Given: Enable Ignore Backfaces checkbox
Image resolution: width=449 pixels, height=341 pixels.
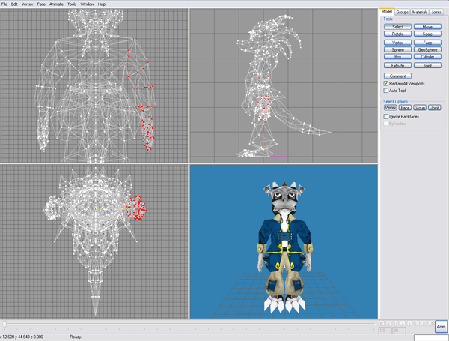Looking at the screenshot, I should point(386,116).
